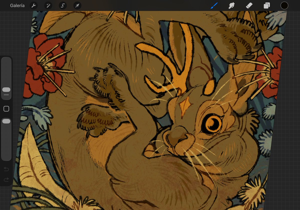Select the Smudge finger tool
300x210 pixels.
coord(231,6)
